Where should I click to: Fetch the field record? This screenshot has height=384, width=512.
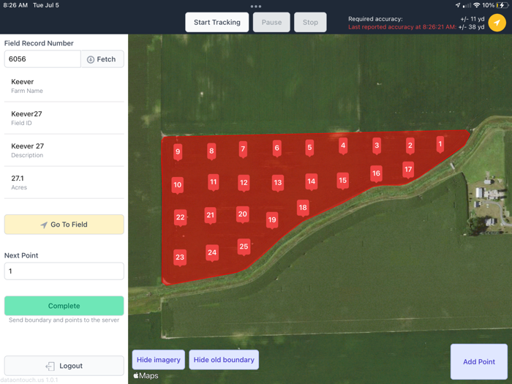(102, 59)
